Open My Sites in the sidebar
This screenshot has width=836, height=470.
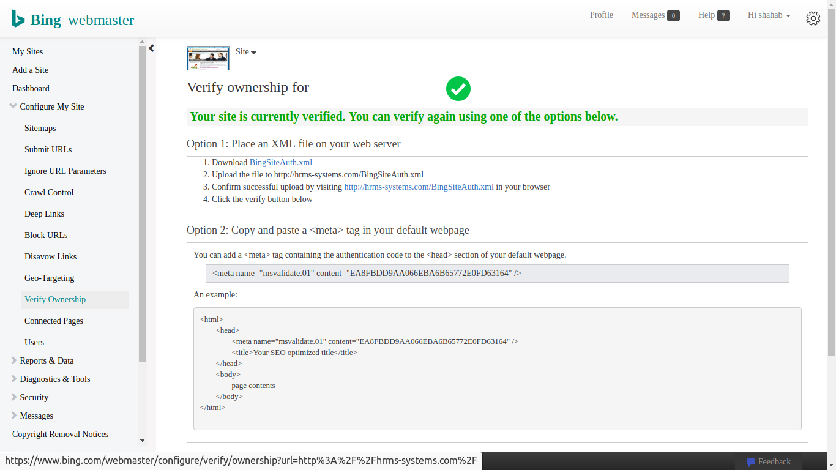coord(28,51)
